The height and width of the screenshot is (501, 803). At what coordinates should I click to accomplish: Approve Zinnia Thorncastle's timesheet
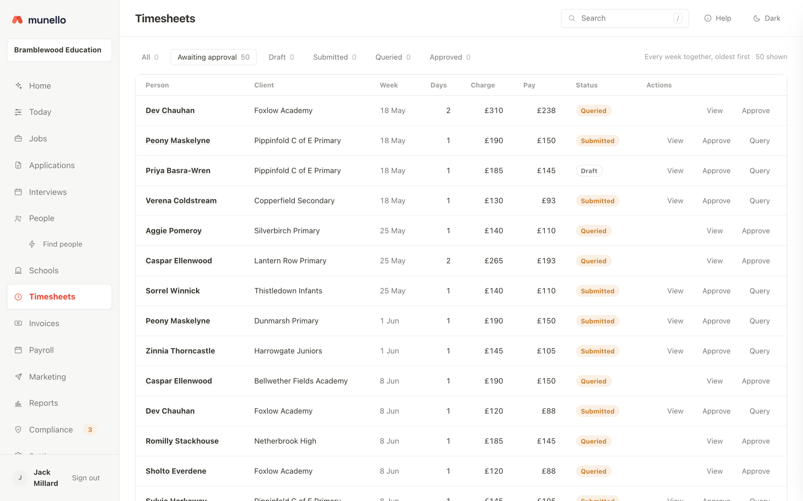(x=716, y=351)
